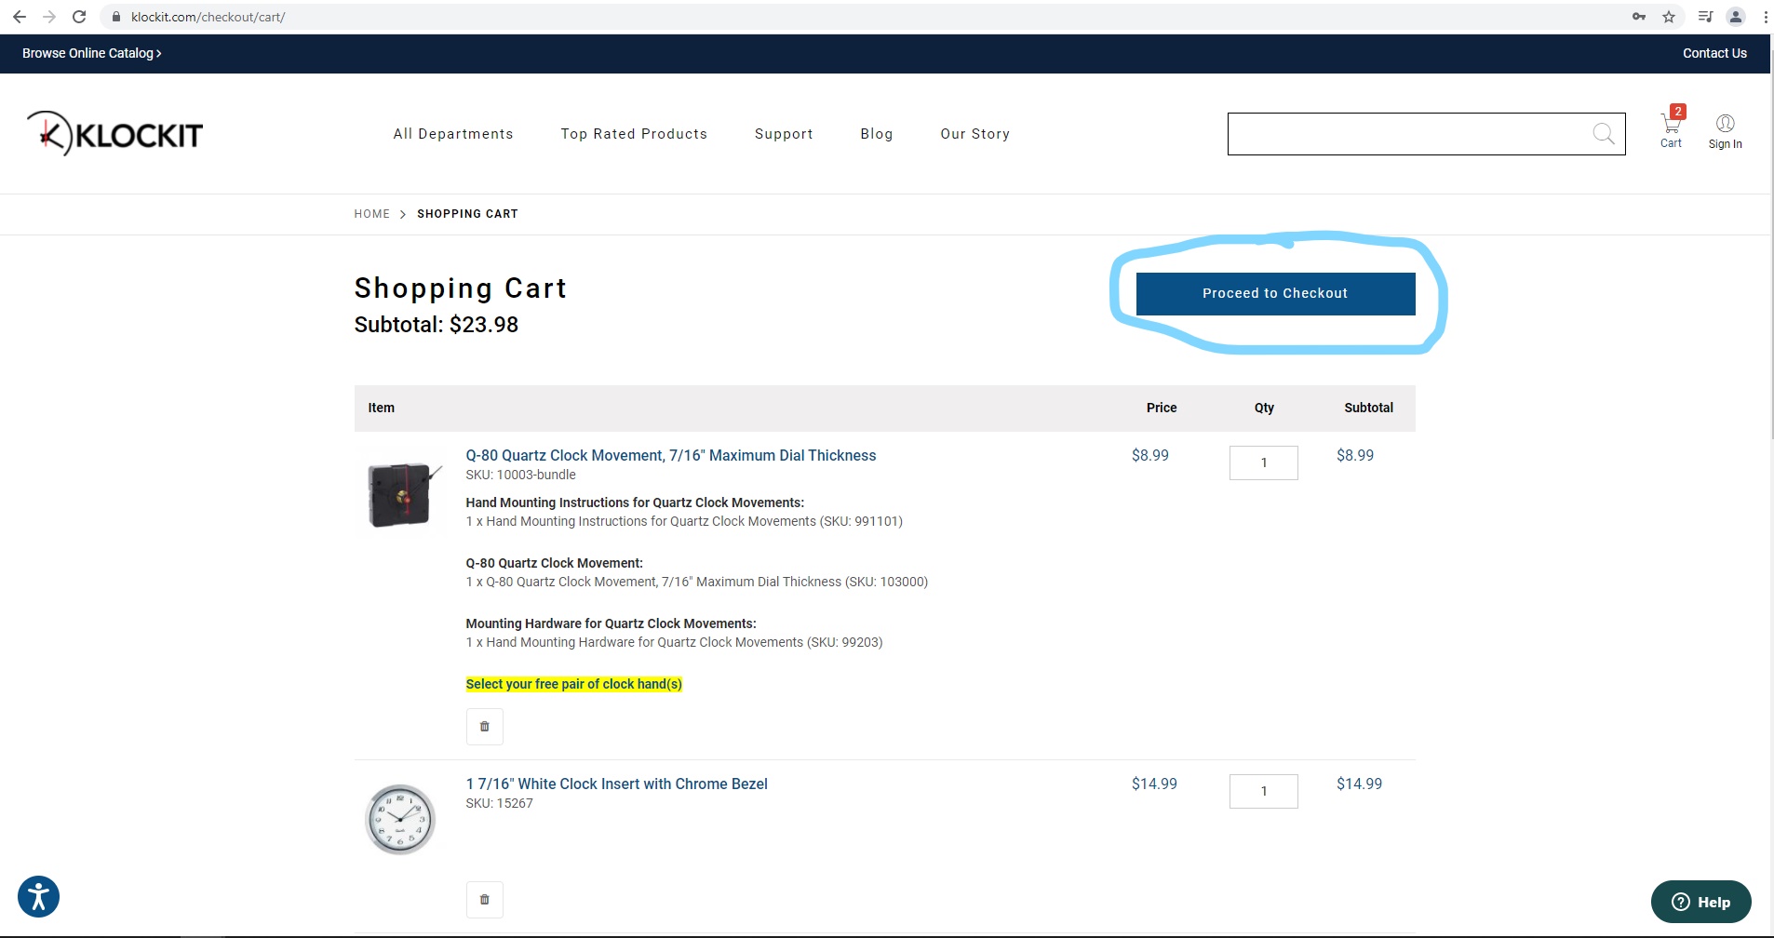Open saved passwords key icon
The height and width of the screenshot is (938, 1774).
[1639, 17]
